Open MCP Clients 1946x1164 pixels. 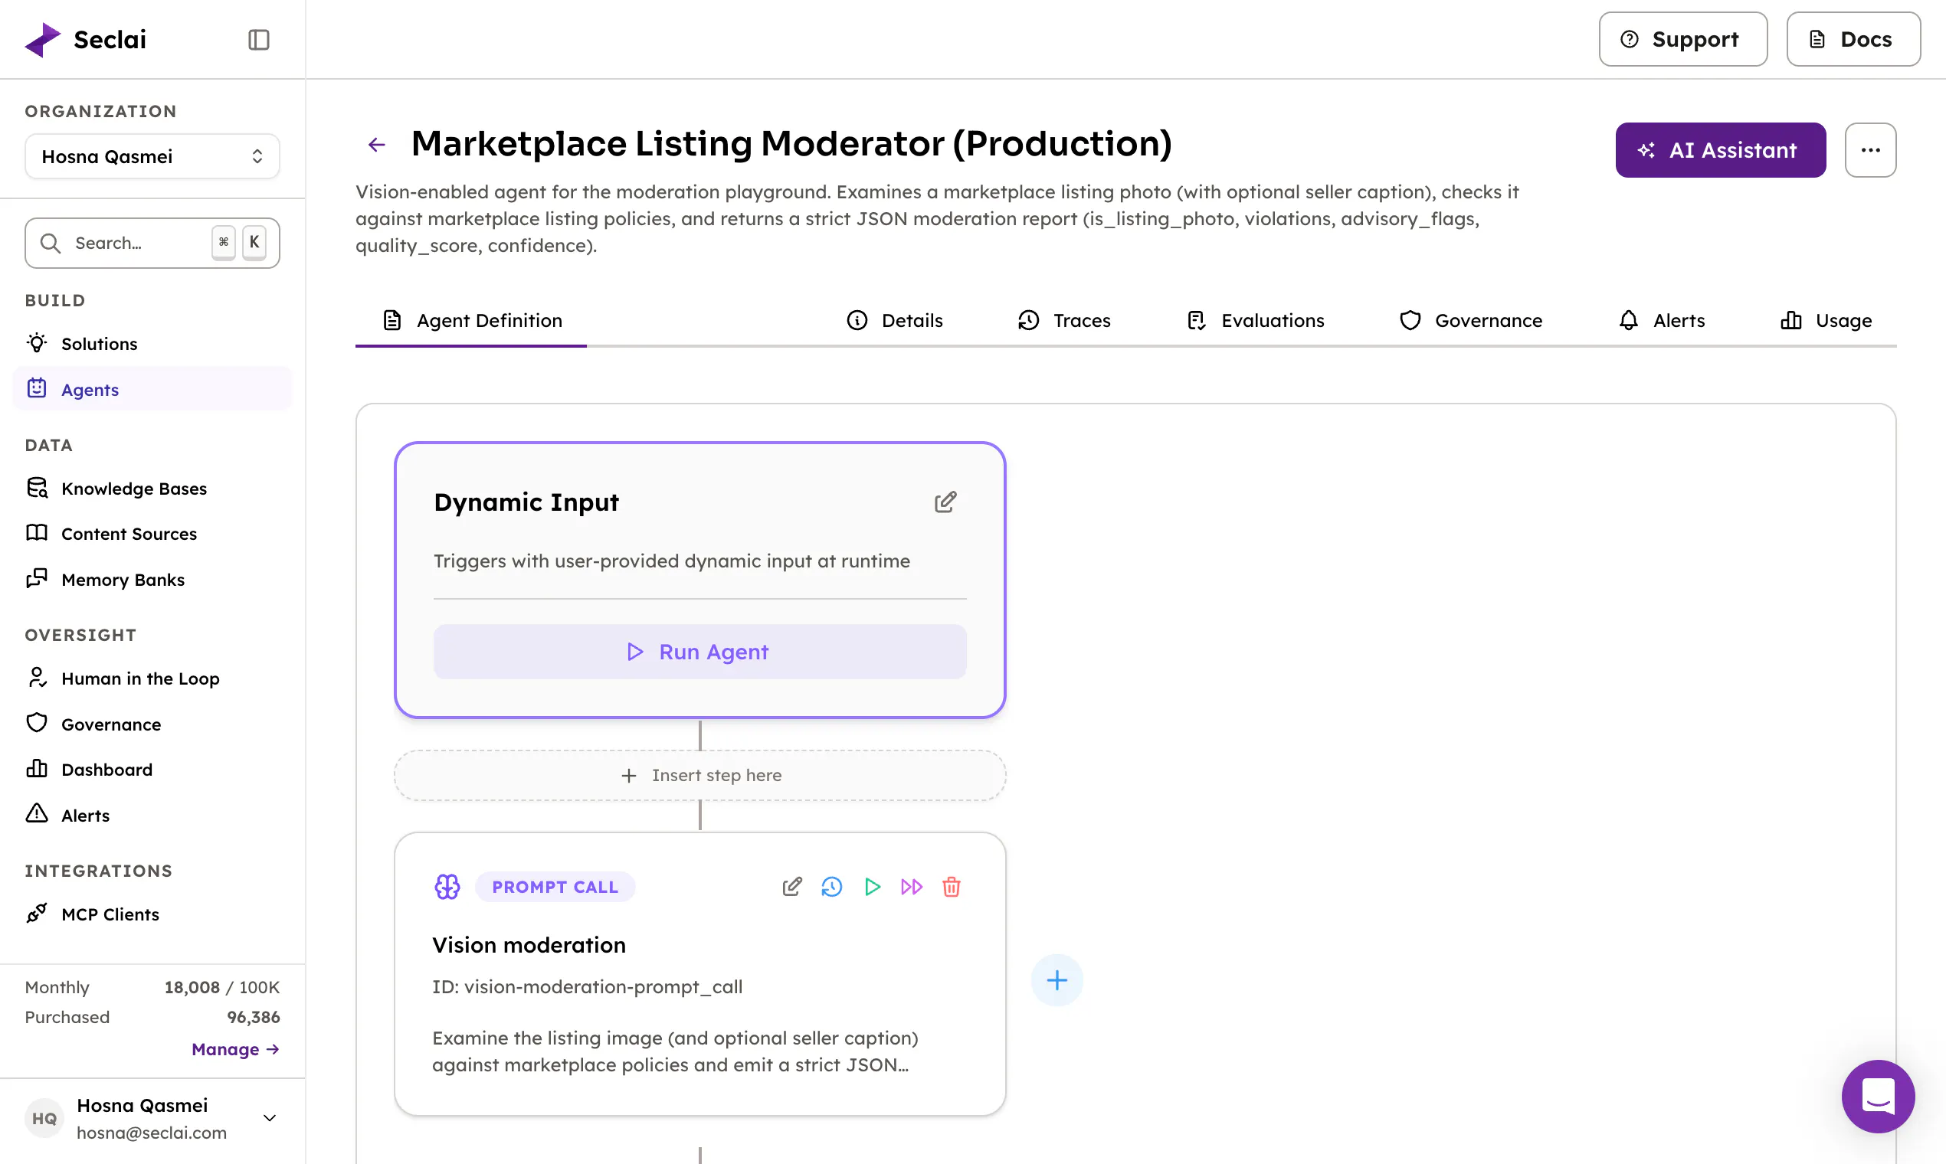(x=152, y=914)
